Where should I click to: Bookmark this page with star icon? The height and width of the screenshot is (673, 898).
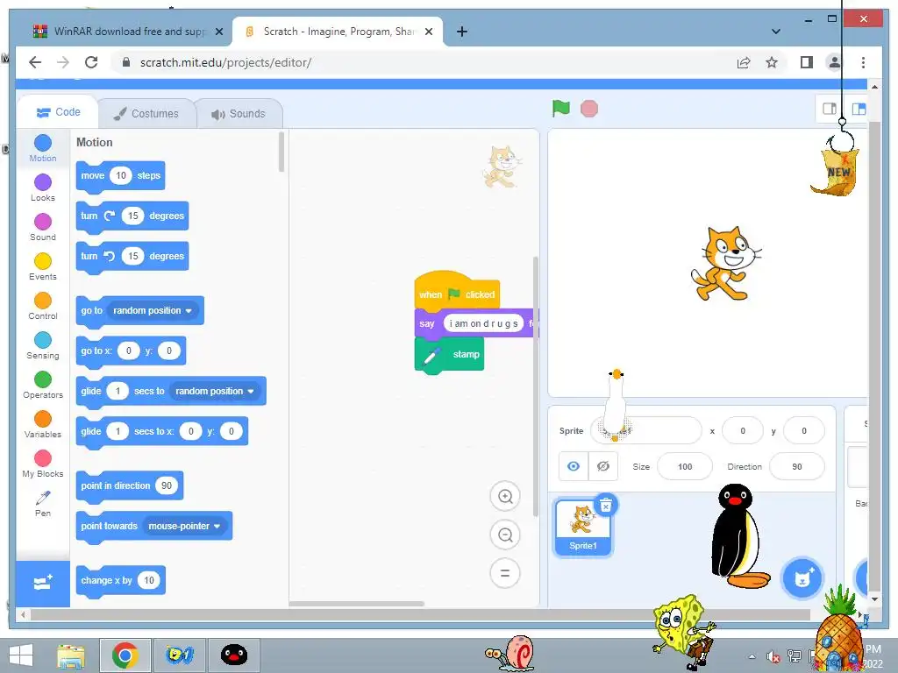click(772, 62)
